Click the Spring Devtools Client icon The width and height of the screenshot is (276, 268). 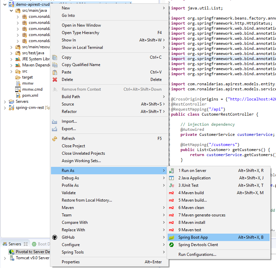[171, 245]
